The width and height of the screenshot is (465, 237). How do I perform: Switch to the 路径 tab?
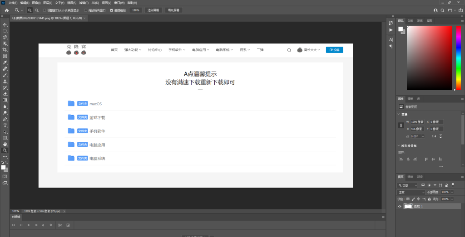click(x=420, y=177)
